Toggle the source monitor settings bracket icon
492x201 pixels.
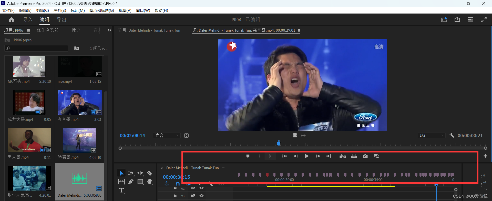coord(187,135)
